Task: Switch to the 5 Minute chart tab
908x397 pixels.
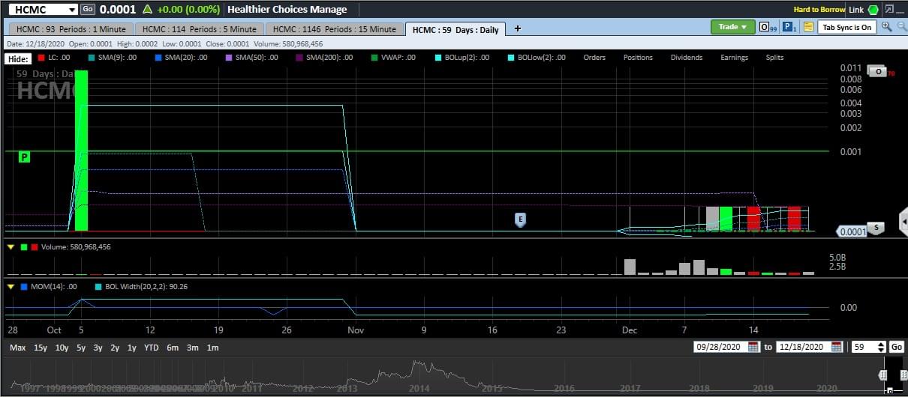Action: 199,29
